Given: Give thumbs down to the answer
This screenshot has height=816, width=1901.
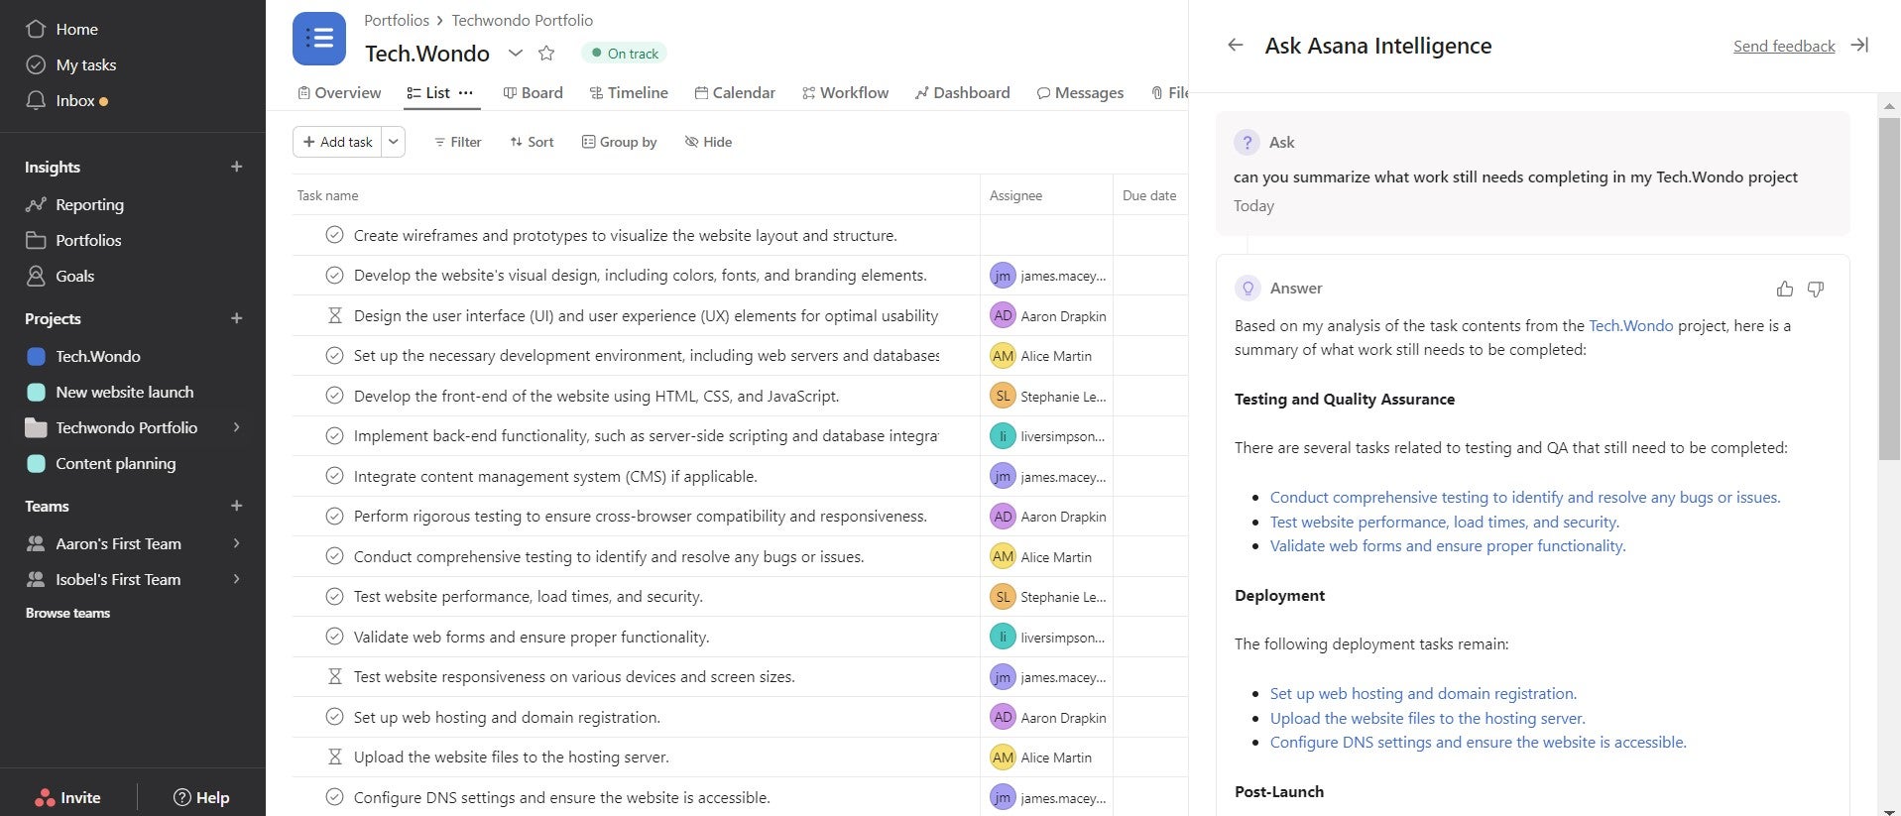Looking at the screenshot, I should click(1816, 289).
